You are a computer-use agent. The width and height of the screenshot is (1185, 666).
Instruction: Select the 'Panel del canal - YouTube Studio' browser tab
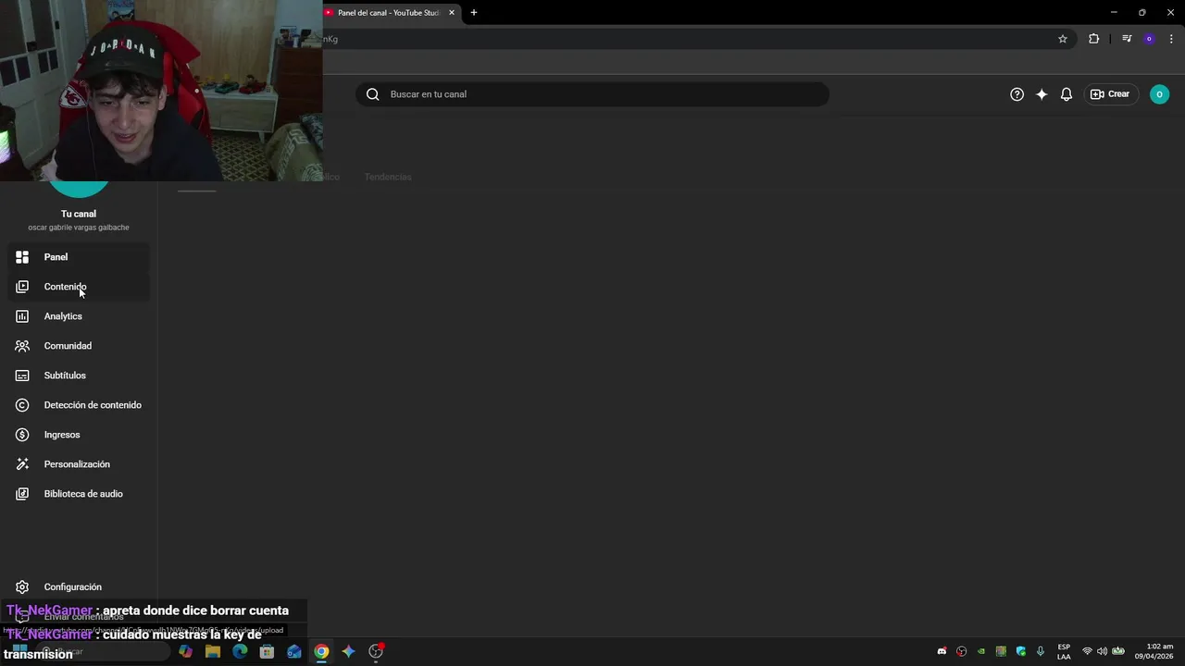(391, 13)
